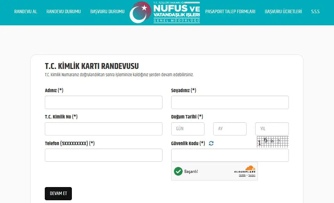Click the Nüfus ve Vatandaşlık İşleri logo
The width and height of the screenshot is (334, 203).
tap(165, 12)
